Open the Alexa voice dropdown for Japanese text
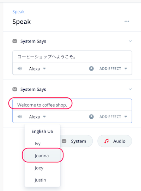The width and height of the screenshot is (141, 191). 37,69
